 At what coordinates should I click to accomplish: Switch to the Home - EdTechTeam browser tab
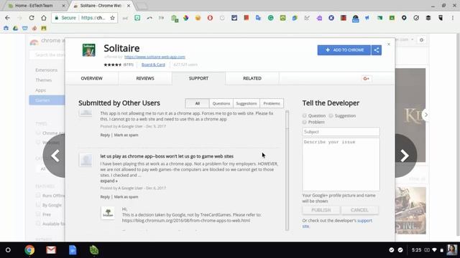point(34,6)
